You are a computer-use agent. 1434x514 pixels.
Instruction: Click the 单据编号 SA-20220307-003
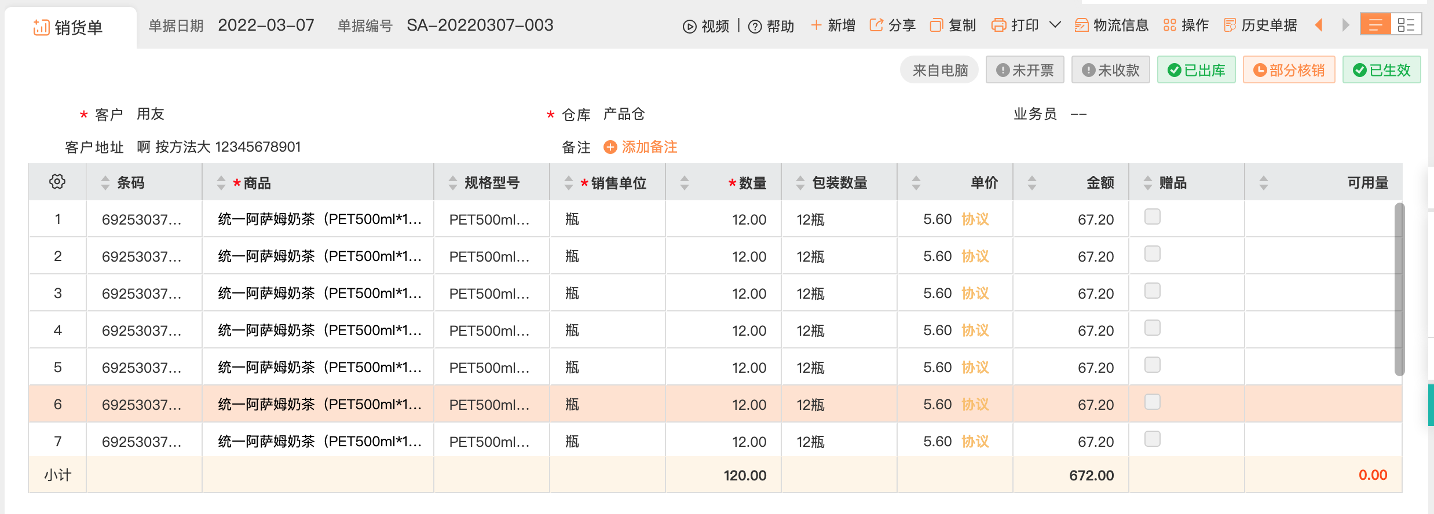click(x=480, y=25)
